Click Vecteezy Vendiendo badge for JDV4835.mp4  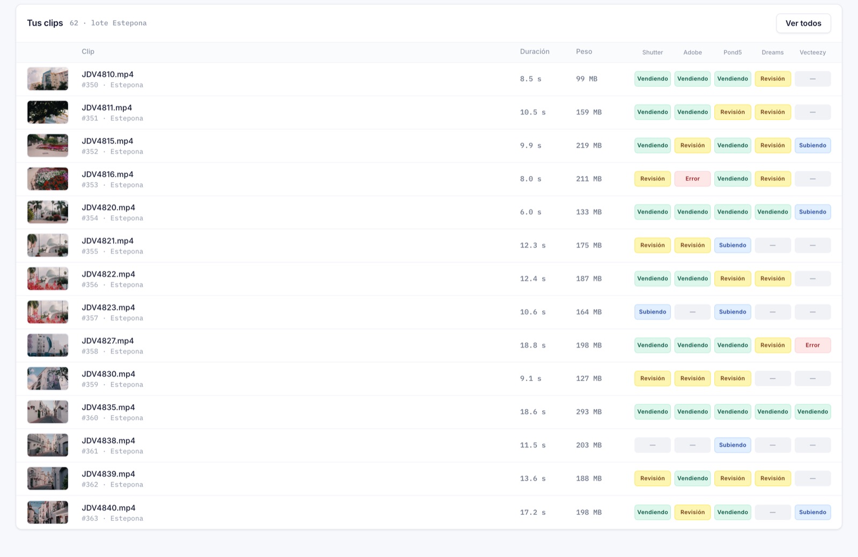click(x=813, y=412)
